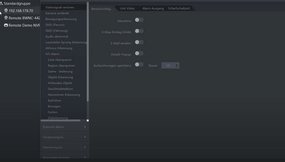Expand the Alarmereignis section
This screenshot has height=162, width=285.
point(64,147)
